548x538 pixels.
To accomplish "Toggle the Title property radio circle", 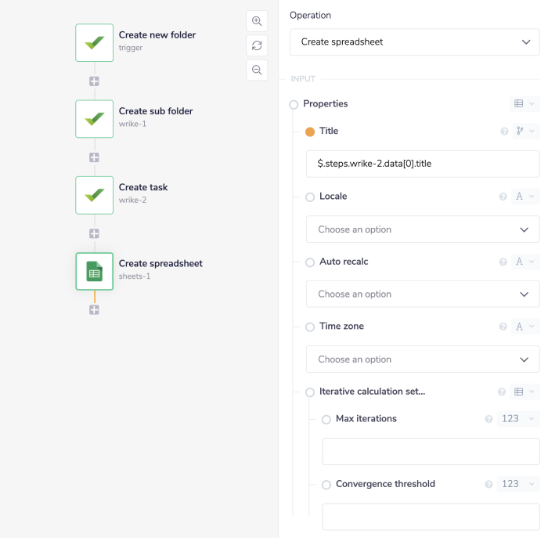I will 310,132.
